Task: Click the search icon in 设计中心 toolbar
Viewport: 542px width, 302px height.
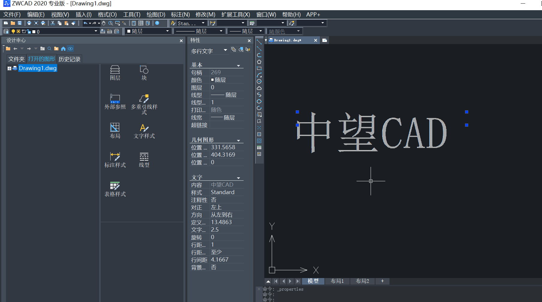Action: pyautogui.click(x=49, y=49)
